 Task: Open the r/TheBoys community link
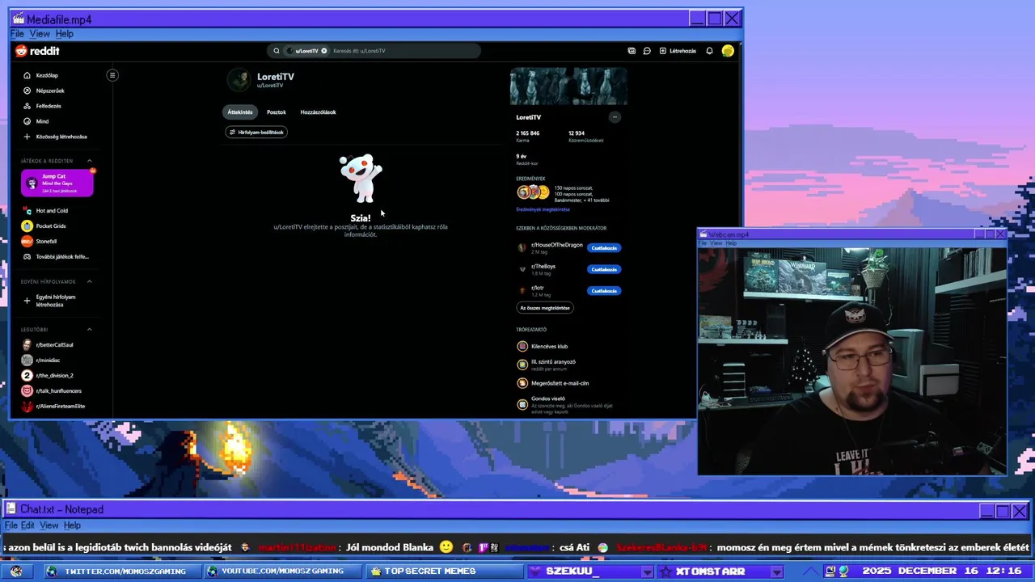tap(543, 266)
